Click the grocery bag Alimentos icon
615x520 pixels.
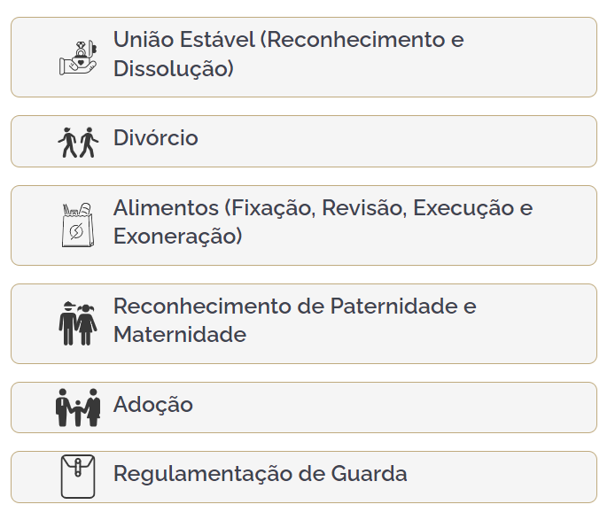point(77,226)
